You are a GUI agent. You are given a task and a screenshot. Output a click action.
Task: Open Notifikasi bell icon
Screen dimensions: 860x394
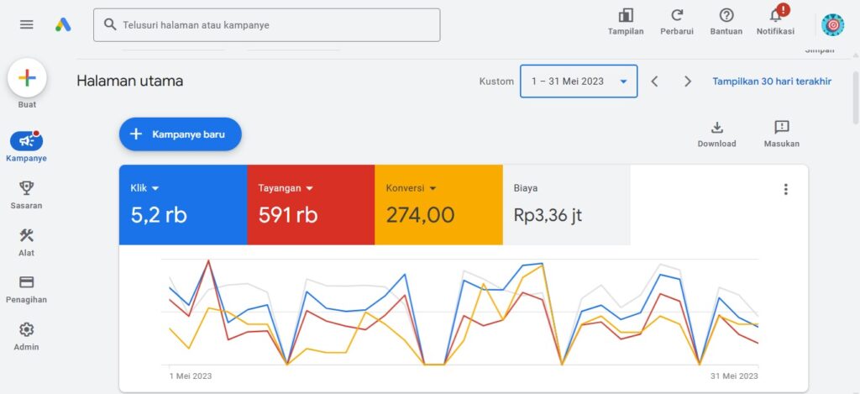pos(775,16)
